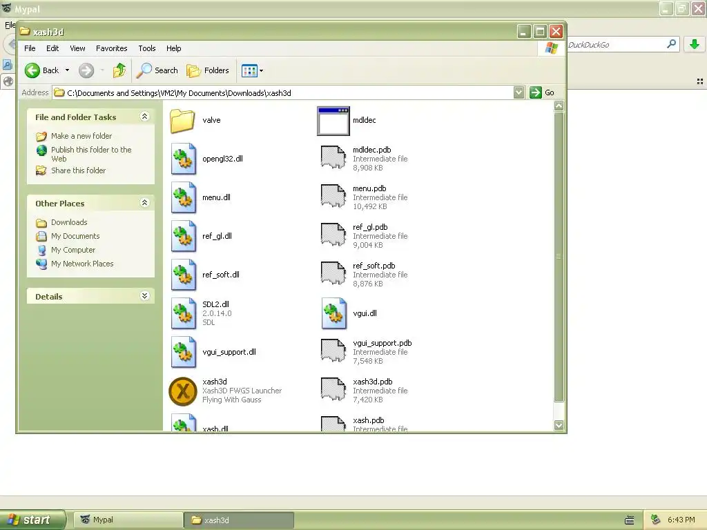Switch to Mypal taskbar button
Screen dimensions: 707x530
128,520
